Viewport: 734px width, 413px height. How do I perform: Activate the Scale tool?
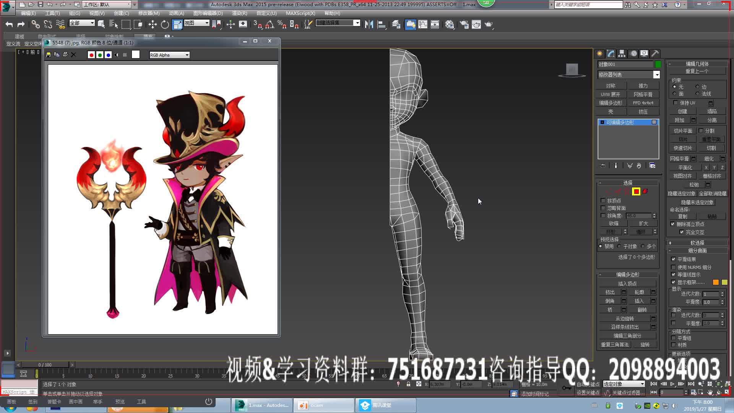tap(177, 24)
